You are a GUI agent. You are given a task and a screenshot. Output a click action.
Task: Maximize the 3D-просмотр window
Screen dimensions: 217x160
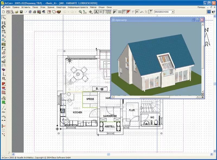[198, 20]
